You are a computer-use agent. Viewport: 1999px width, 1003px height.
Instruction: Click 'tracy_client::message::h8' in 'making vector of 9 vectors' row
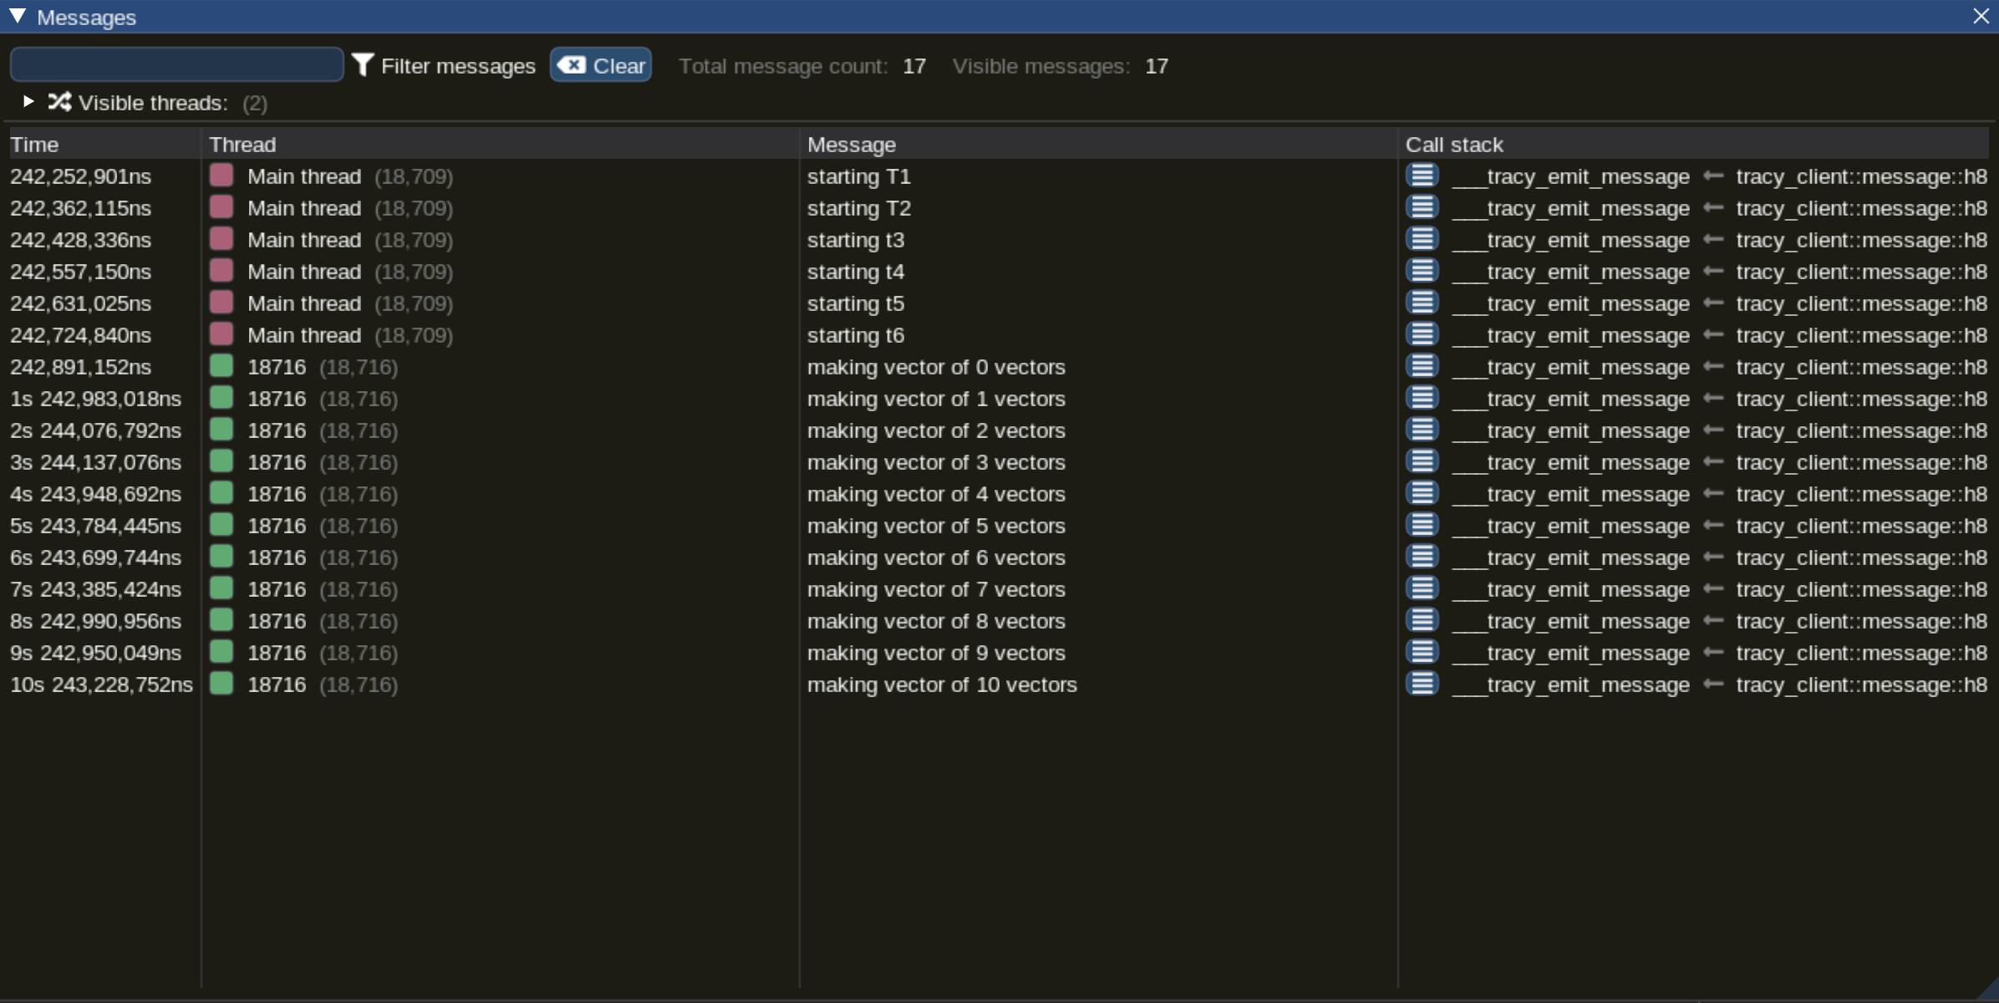[x=1861, y=653]
